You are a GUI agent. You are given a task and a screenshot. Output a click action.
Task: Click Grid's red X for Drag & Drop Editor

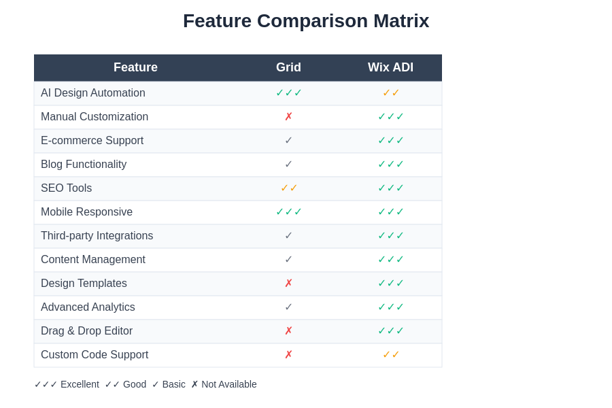tap(288, 331)
